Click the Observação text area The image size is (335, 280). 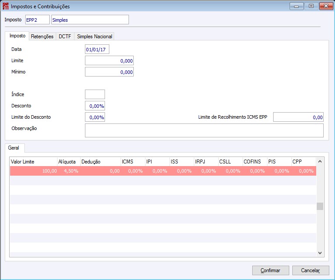pos(204,130)
